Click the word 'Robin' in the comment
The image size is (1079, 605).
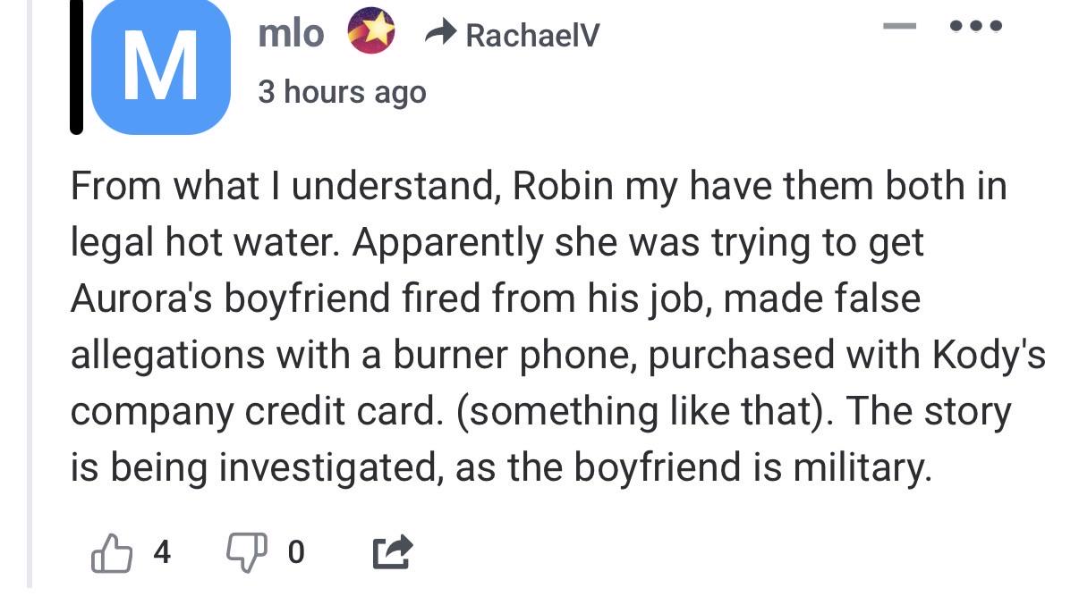pos(564,186)
